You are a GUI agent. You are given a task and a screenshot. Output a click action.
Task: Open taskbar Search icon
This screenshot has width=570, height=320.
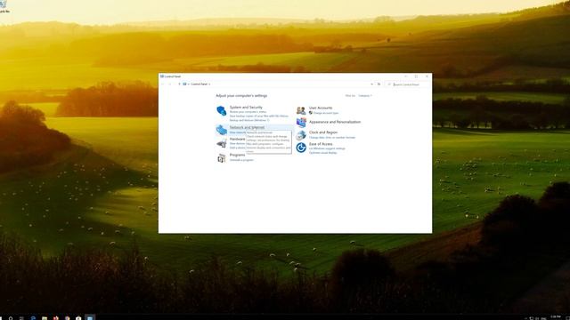click(x=11, y=318)
